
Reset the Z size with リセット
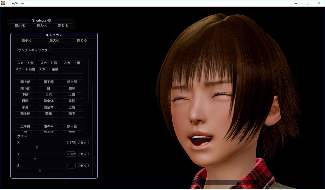[83, 166]
